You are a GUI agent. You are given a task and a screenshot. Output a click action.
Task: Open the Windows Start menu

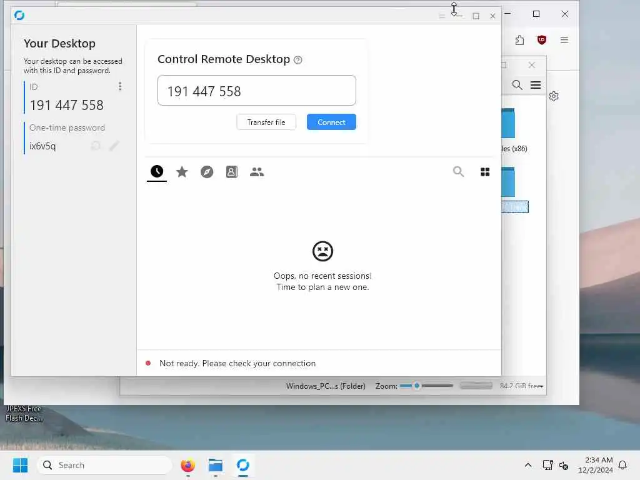pos(20,465)
